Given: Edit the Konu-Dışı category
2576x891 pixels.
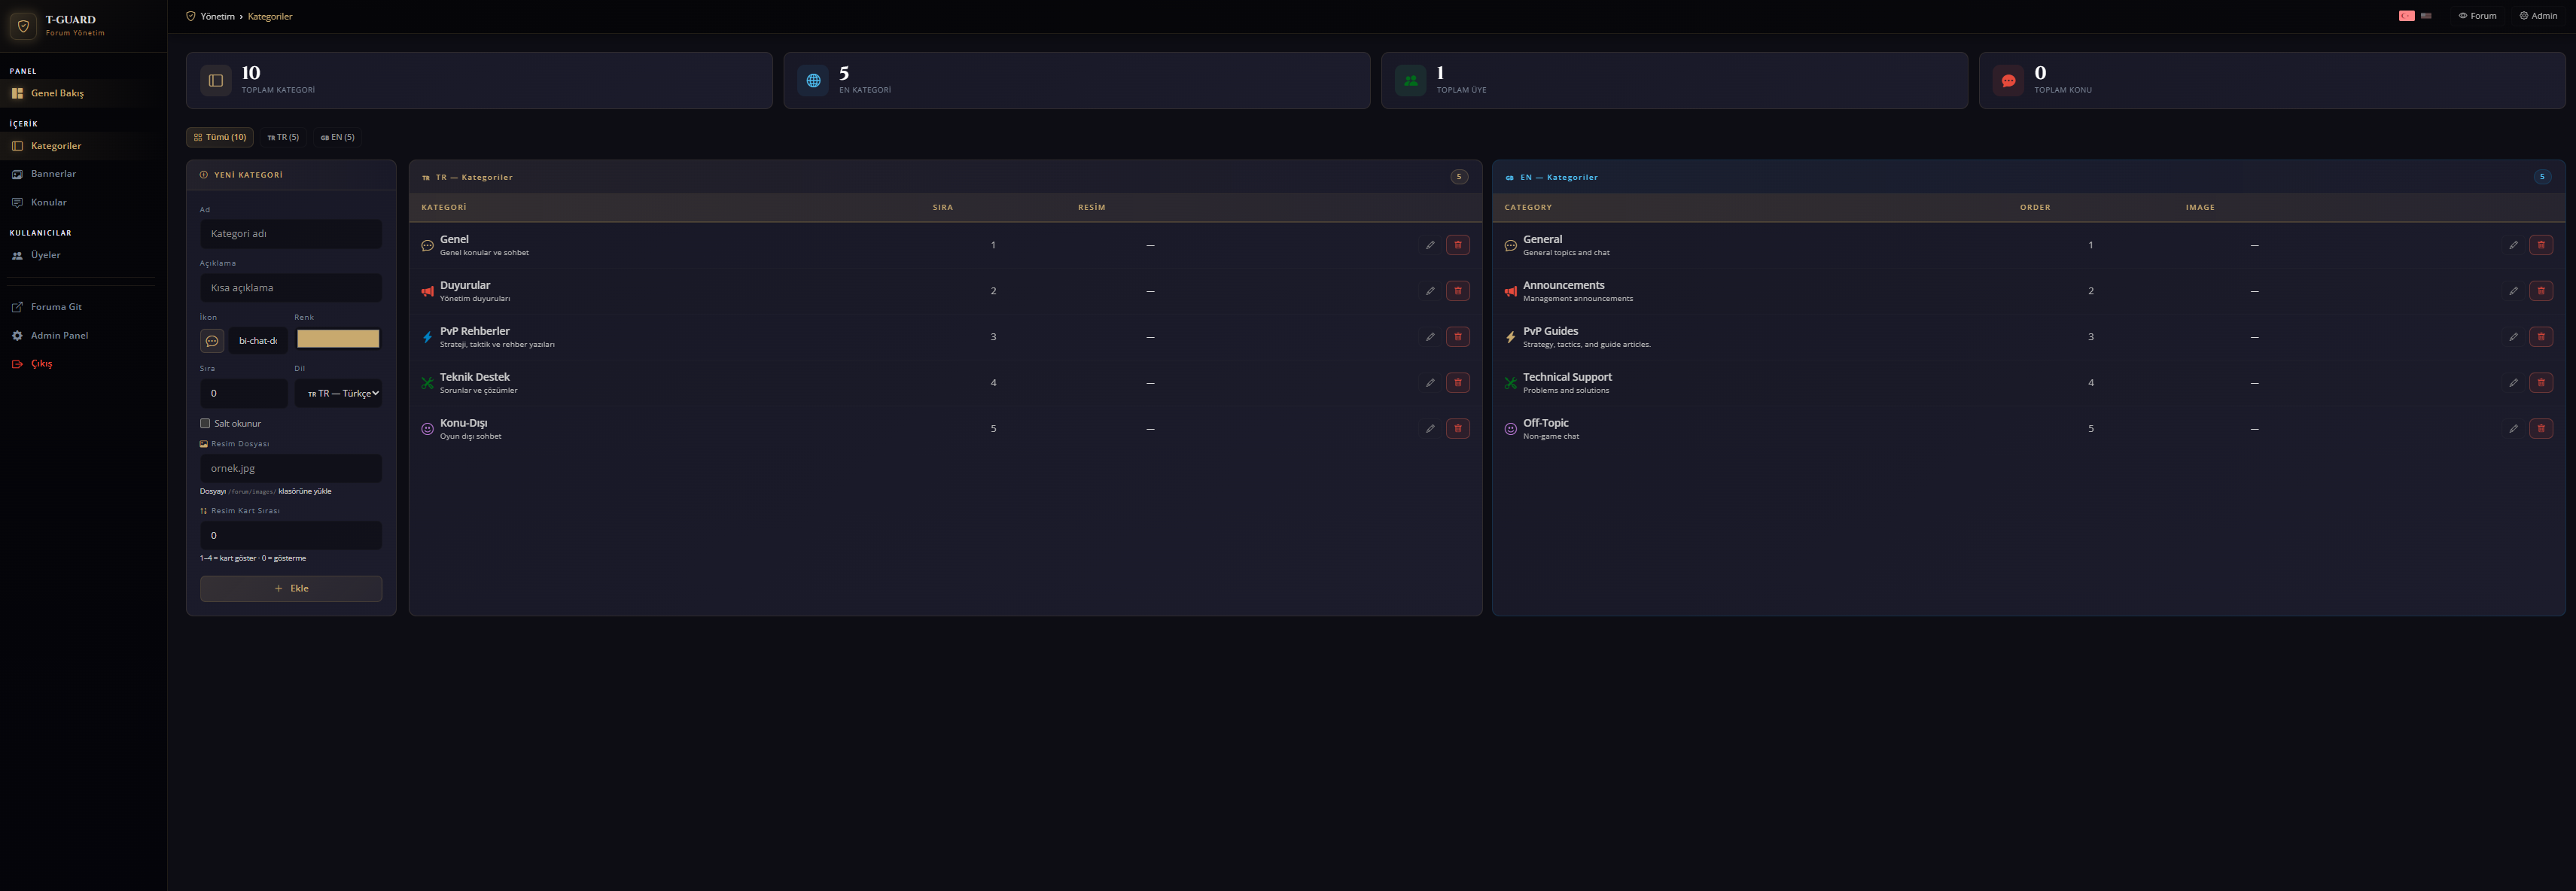Looking at the screenshot, I should click(x=1430, y=429).
